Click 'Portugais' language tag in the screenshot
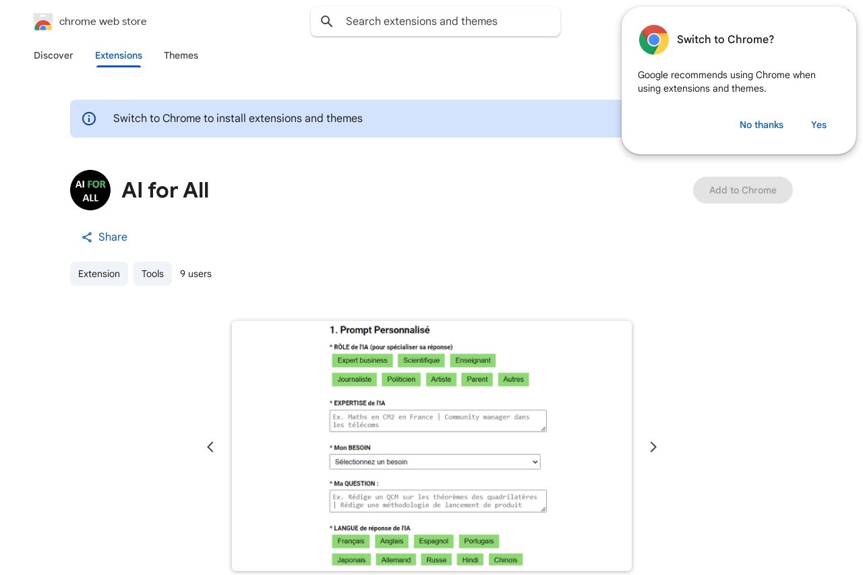 coord(479,541)
